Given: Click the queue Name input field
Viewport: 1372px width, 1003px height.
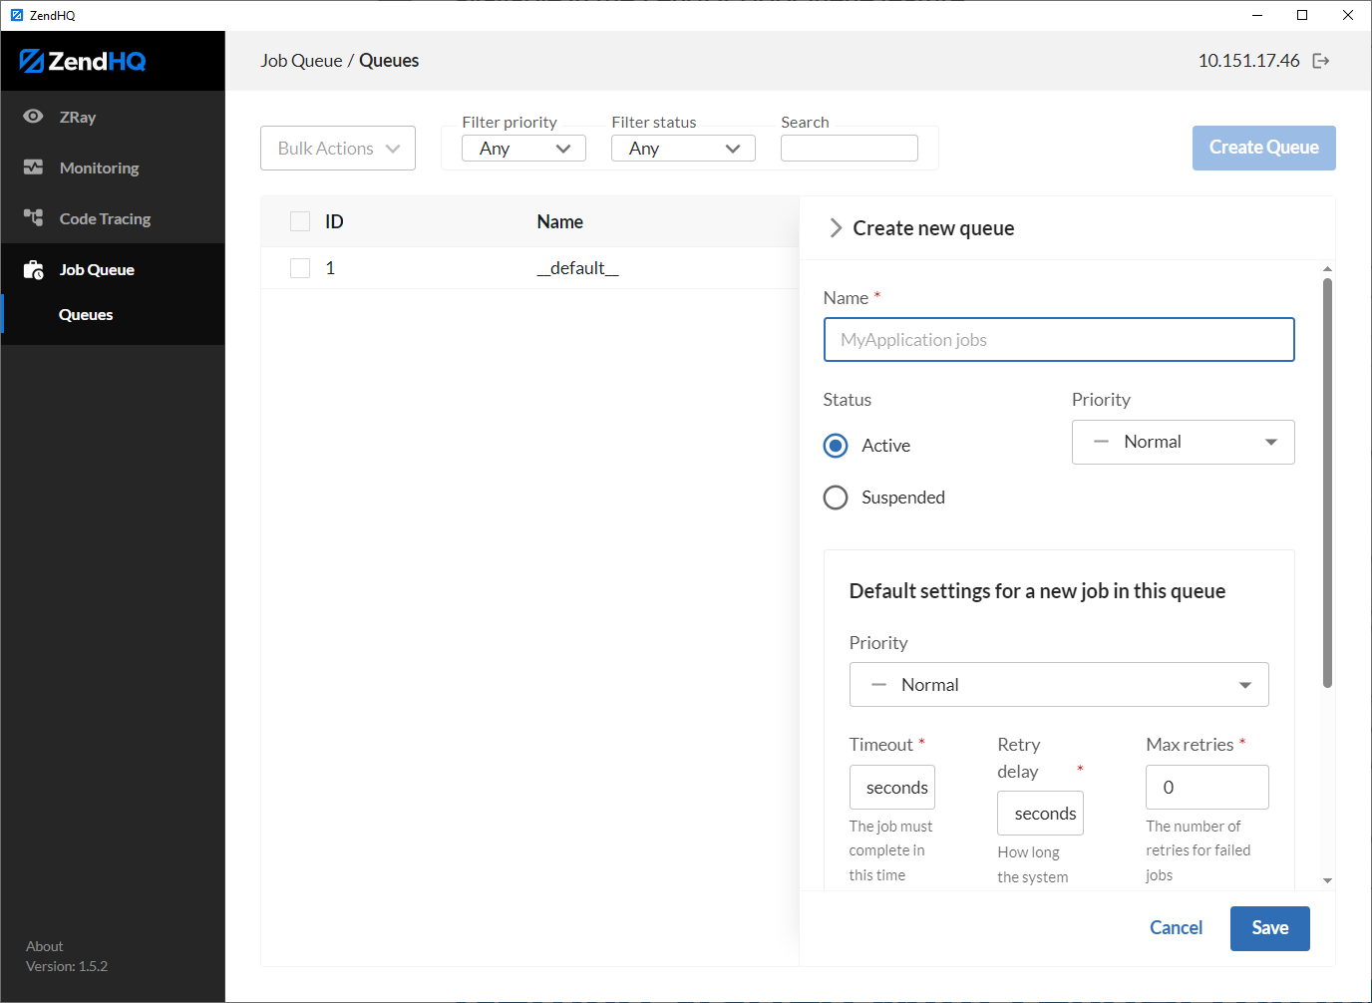Looking at the screenshot, I should [x=1059, y=340].
